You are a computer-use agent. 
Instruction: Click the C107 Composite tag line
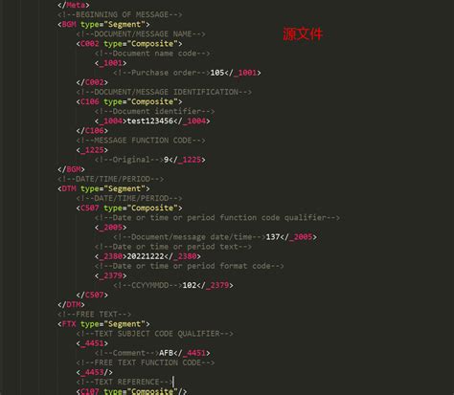click(x=131, y=391)
